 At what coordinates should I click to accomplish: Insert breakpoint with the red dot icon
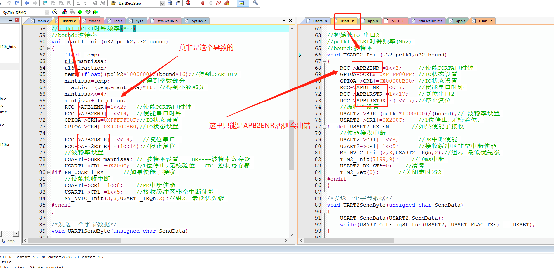tap(203, 3)
